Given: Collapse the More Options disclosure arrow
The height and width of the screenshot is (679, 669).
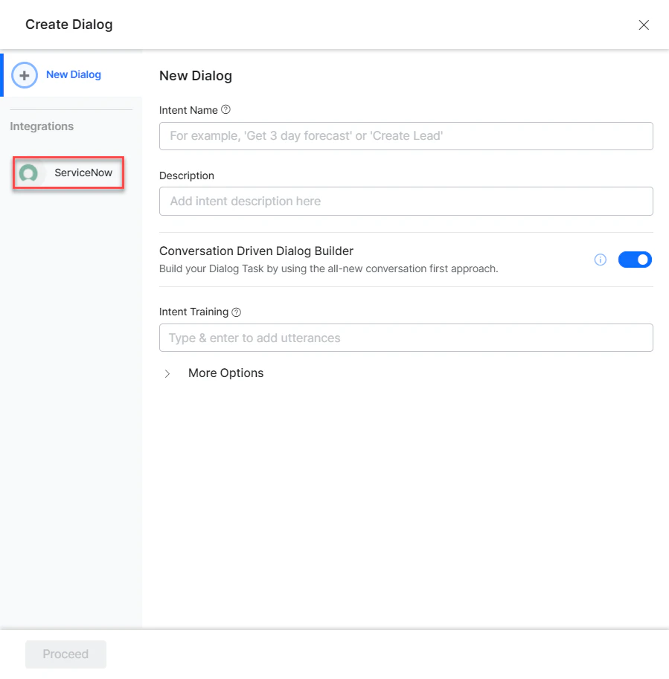Looking at the screenshot, I should [x=167, y=373].
